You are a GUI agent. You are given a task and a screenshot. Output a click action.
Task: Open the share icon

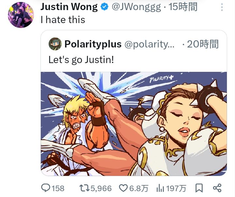tap(217, 188)
